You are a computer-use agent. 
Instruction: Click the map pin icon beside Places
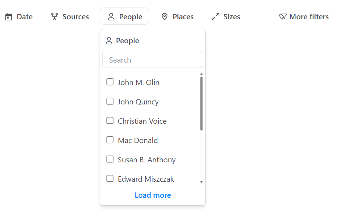[x=165, y=17]
